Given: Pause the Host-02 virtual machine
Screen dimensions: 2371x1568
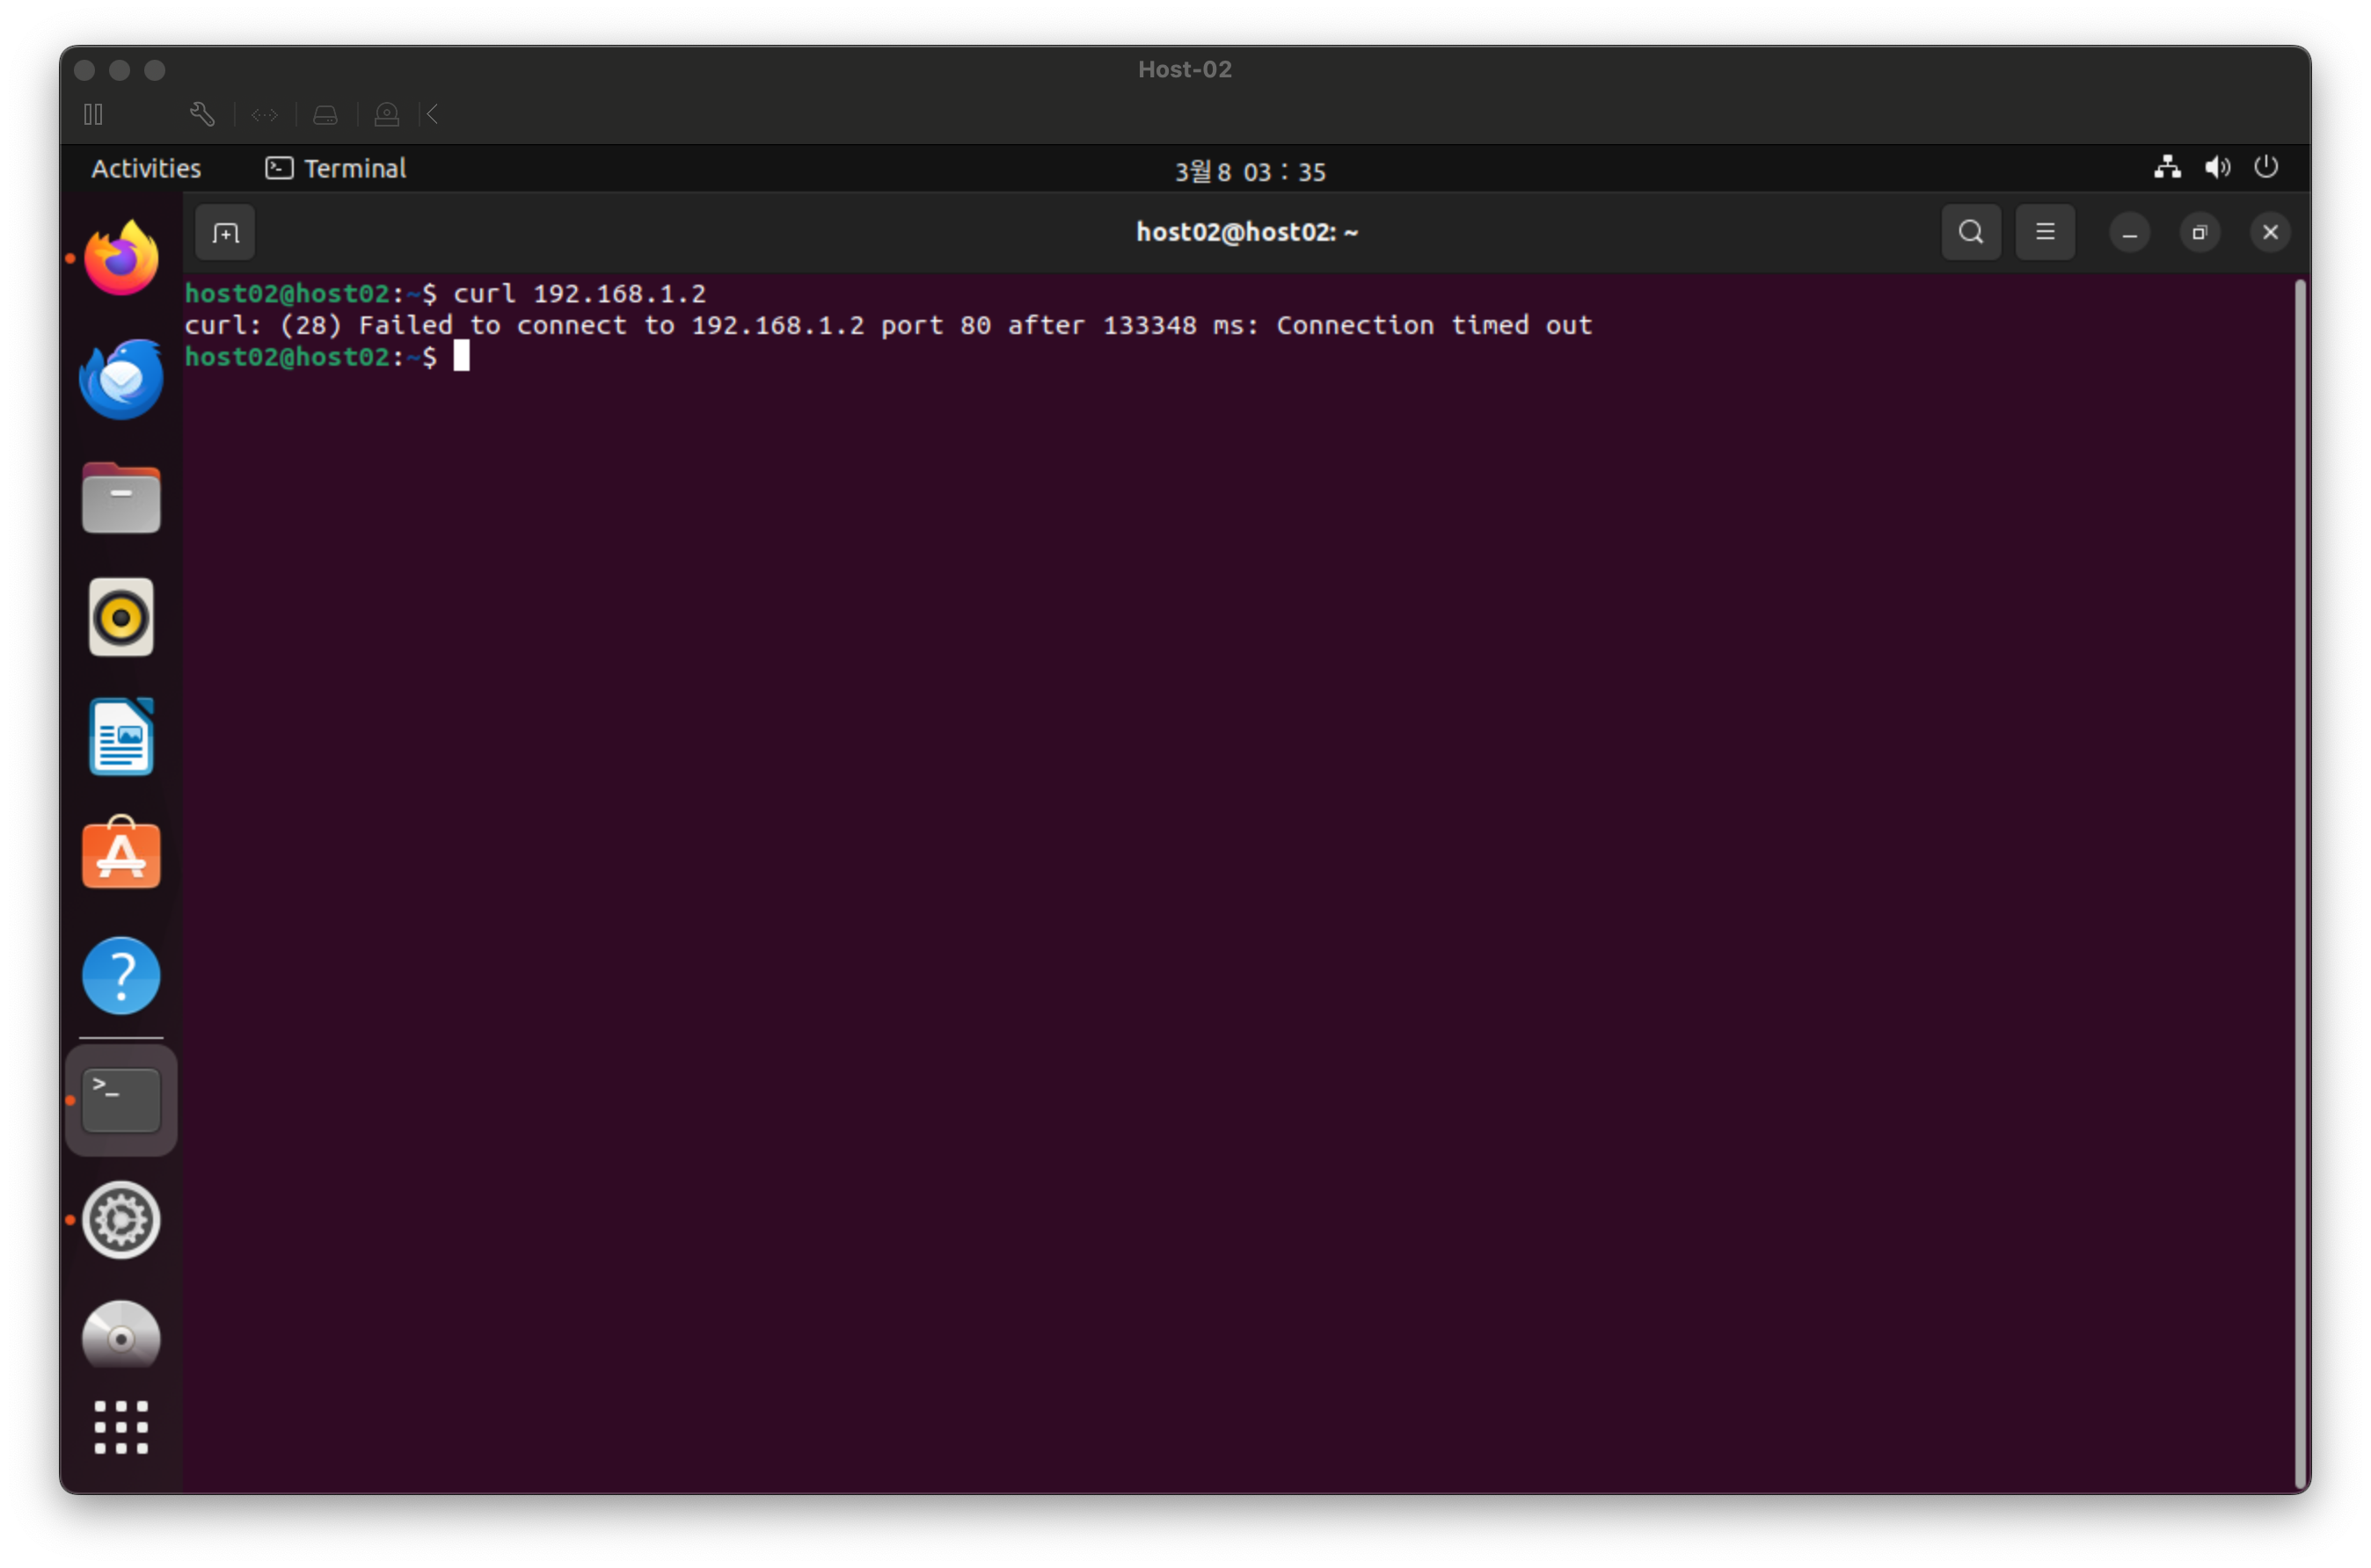Looking at the screenshot, I should click(x=93, y=115).
